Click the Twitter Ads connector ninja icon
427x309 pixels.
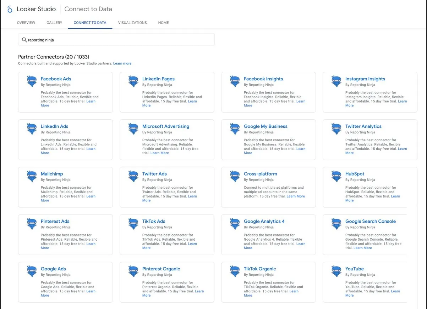pyautogui.click(x=133, y=176)
